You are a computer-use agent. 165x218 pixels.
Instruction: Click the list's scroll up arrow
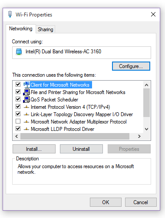pyautogui.click(x=146, y=85)
